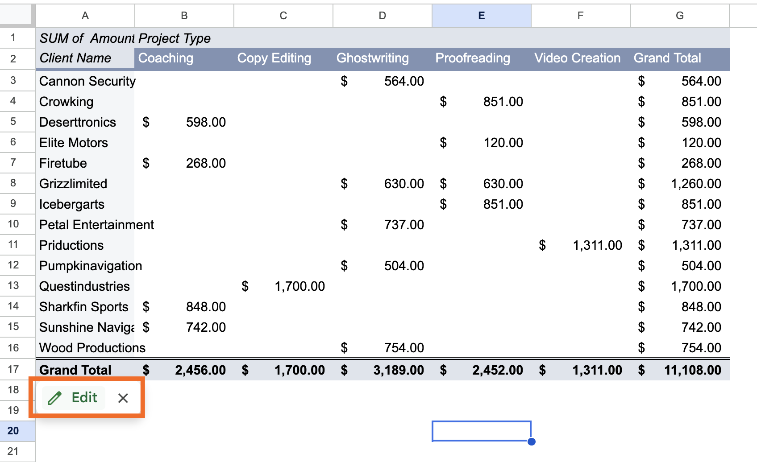Click the 'Petal Entertainment' client cell
The height and width of the screenshot is (462, 757).
(85, 225)
